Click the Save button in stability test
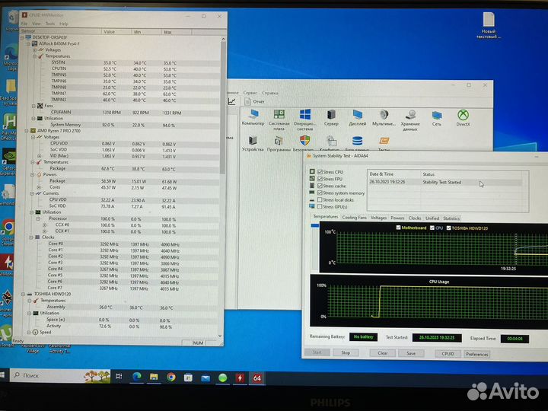The height and width of the screenshot is (411, 548). tap(411, 353)
